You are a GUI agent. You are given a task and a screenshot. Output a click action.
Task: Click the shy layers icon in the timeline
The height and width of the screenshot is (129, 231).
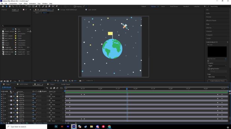point(51,88)
